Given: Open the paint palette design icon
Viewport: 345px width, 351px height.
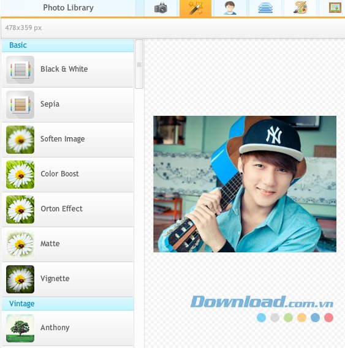Looking at the screenshot, I should (x=300, y=8).
